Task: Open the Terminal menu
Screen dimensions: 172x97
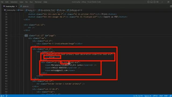Action: pos(38,2)
